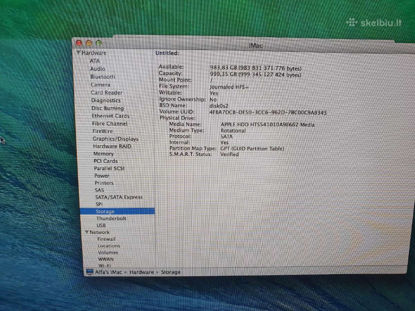This screenshot has width=415, height=311.
Task: Select SATA/SATA Express entry
Action: (x=119, y=197)
